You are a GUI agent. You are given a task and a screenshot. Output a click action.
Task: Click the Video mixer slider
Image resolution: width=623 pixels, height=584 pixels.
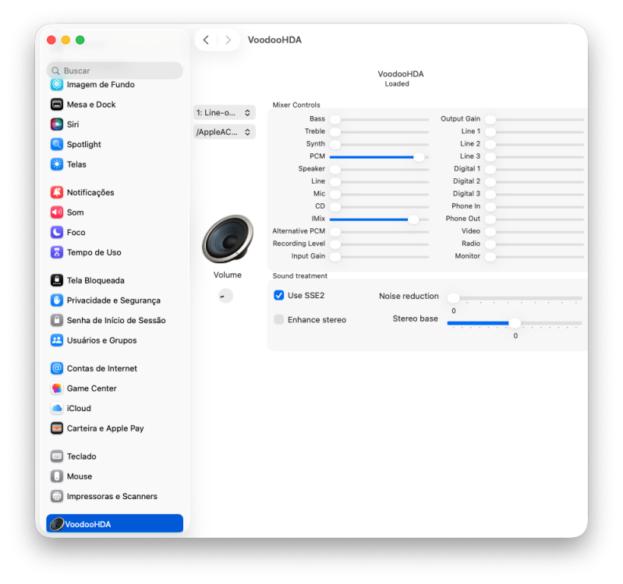[x=534, y=232]
